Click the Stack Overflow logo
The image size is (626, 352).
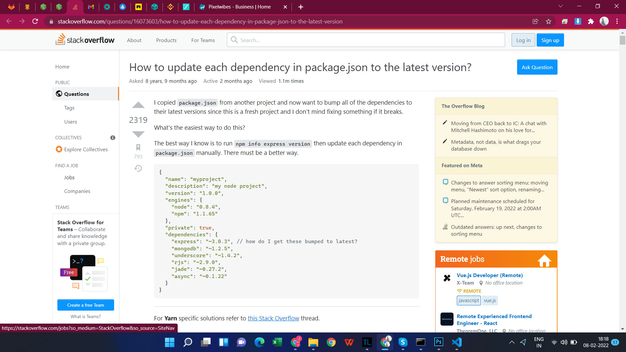pyautogui.click(x=85, y=40)
